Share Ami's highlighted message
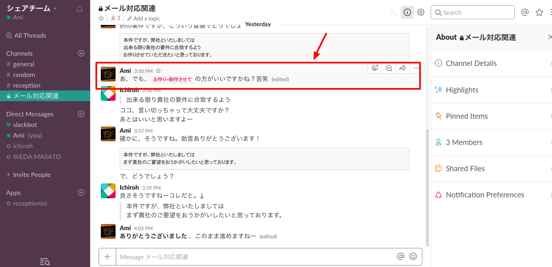 (402, 68)
